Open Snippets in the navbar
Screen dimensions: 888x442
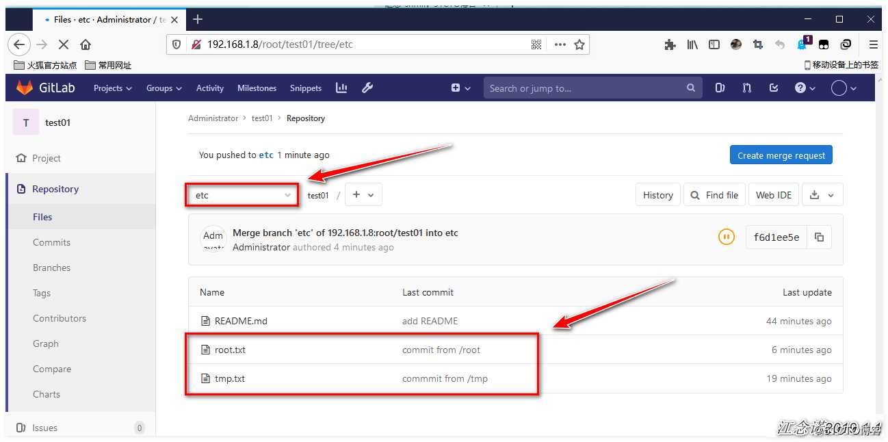305,88
